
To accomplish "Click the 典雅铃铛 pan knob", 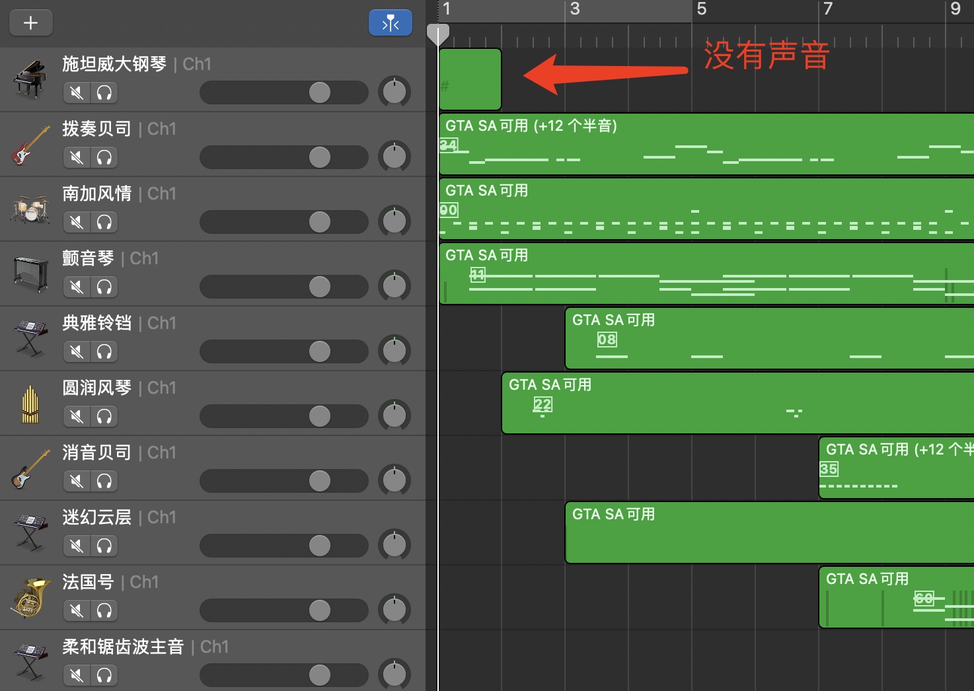I will (394, 351).
